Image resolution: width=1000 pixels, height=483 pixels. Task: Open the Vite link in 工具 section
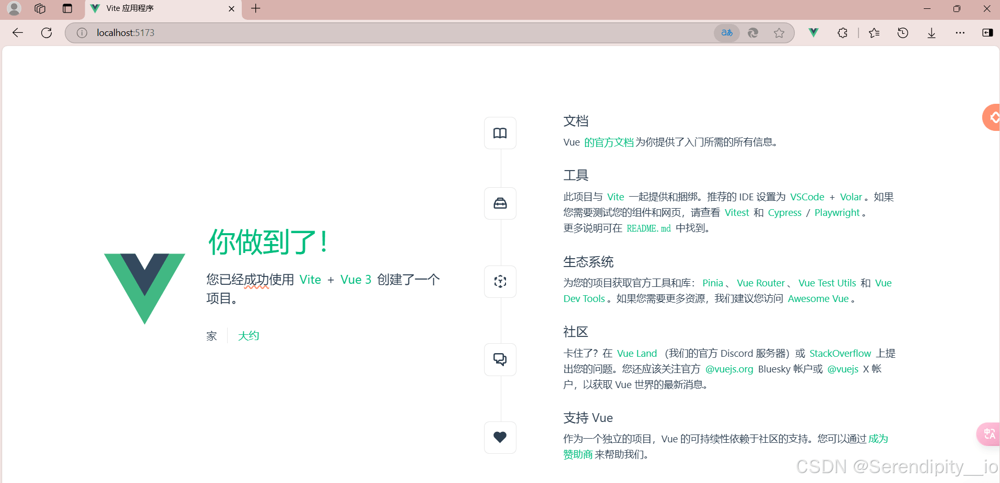tap(616, 197)
